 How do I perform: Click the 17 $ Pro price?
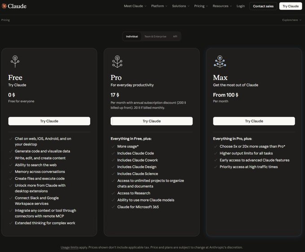click(x=115, y=95)
